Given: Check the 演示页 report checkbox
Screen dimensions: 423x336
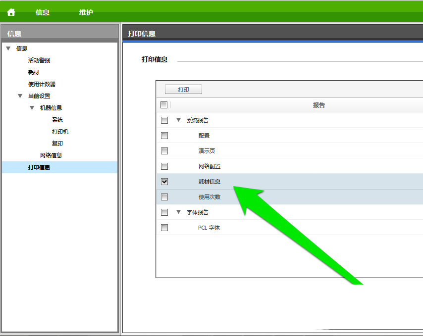Looking at the screenshot, I should pyautogui.click(x=164, y=151).
